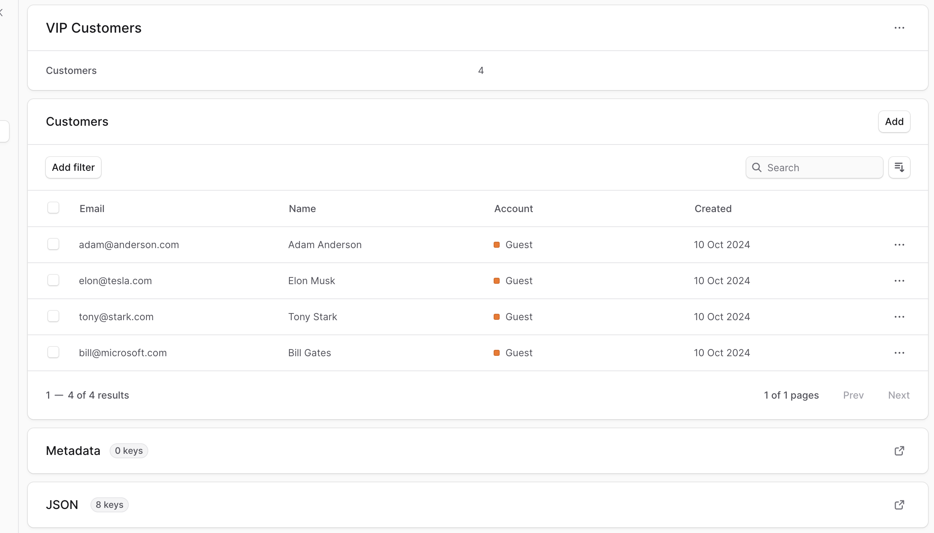934x533 pixels.
Task: Open actions menu for Bill Gates row
Action: (899, 353)
